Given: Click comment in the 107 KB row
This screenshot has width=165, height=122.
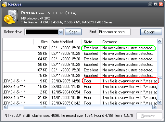Looking at the screenshot, I should click(128, 70).
